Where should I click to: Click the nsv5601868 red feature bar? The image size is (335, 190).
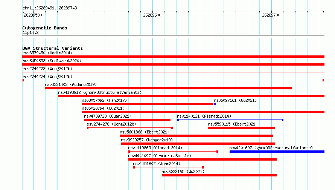(196, 136)
